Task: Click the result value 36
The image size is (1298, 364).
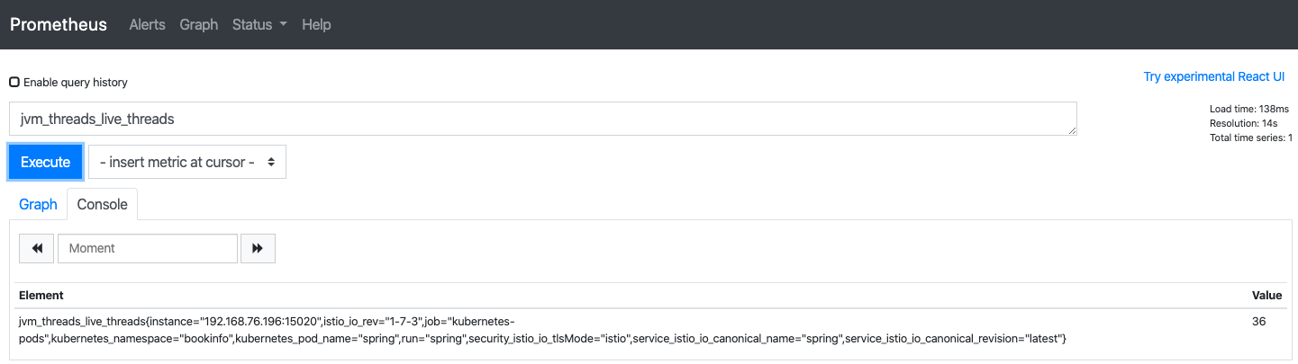Action: pos(1259,321)
